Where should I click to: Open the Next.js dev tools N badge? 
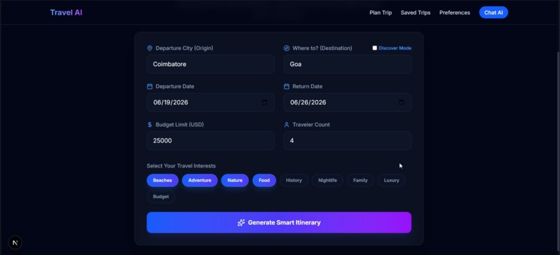[15, 242]
